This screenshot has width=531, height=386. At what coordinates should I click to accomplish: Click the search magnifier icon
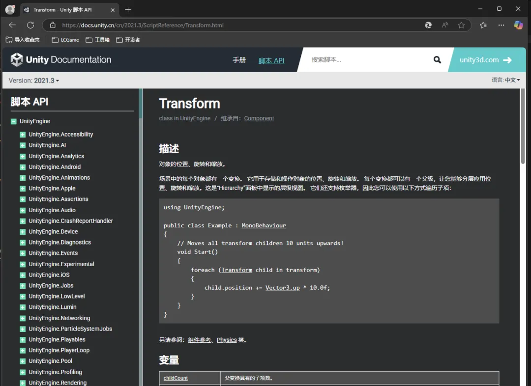437,60
